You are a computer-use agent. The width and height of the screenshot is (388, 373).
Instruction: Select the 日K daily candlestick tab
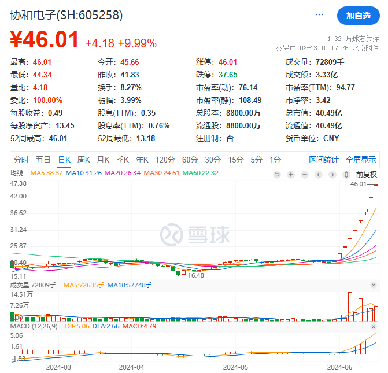64,160
